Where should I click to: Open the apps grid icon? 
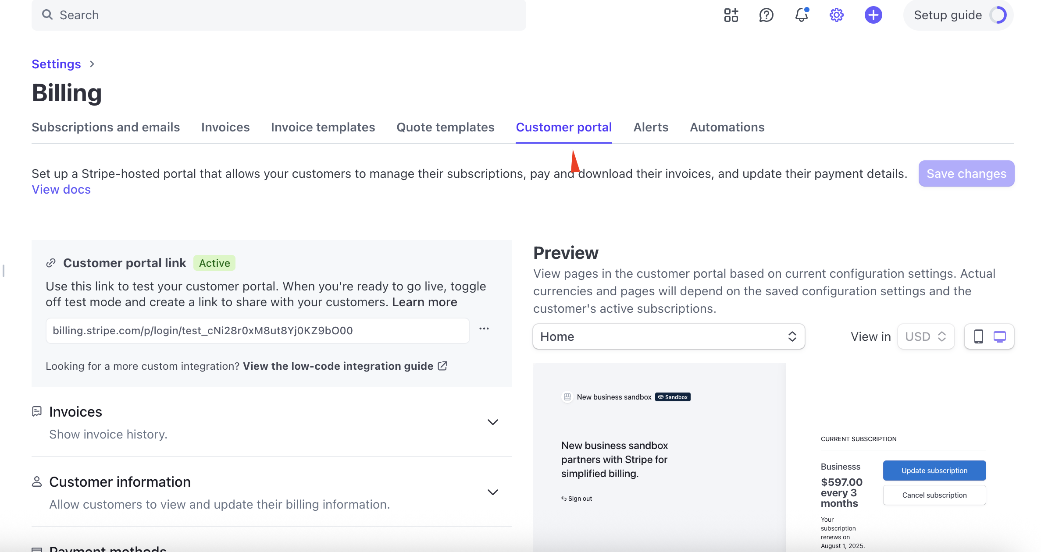[731, 15]
